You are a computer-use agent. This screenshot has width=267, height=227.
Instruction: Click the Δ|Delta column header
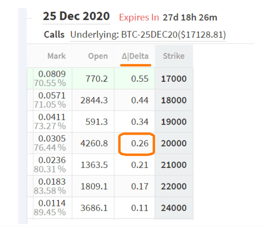tap(135, 56)
